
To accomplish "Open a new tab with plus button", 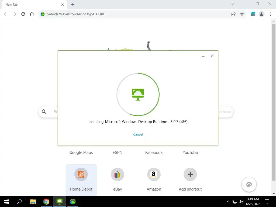I will coord(73,5).
